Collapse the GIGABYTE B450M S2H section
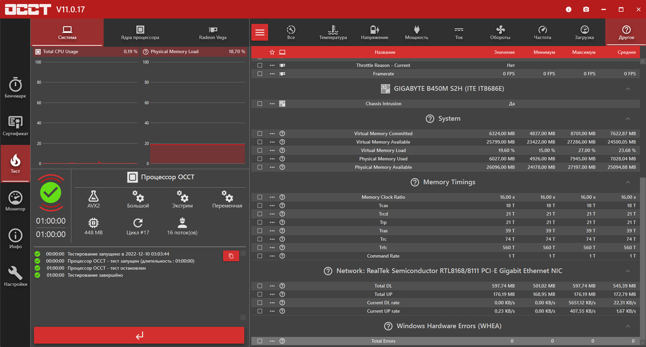This screenshot has width=646, height=347. [628, 89]
